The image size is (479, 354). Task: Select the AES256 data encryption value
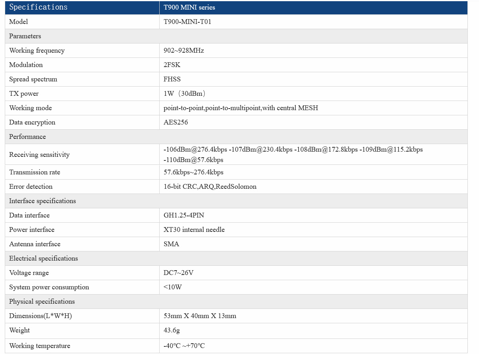coord(176,123)
